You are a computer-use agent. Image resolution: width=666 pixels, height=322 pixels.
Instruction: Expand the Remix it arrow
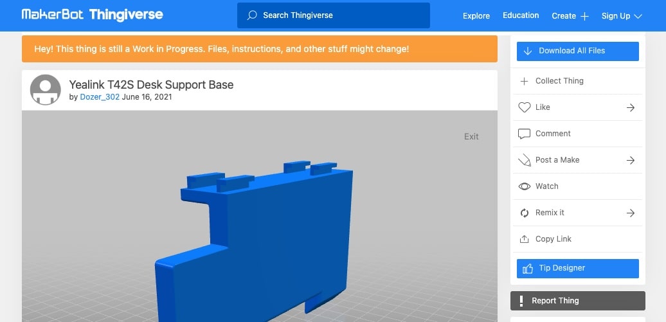pyautogui.click(x=631, y=213)
